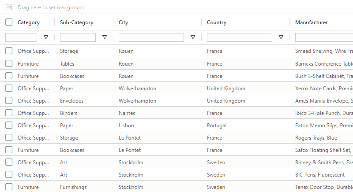The image size is (353, 192).
Task: Focus the Country filter text box
Action: point(240,37)
